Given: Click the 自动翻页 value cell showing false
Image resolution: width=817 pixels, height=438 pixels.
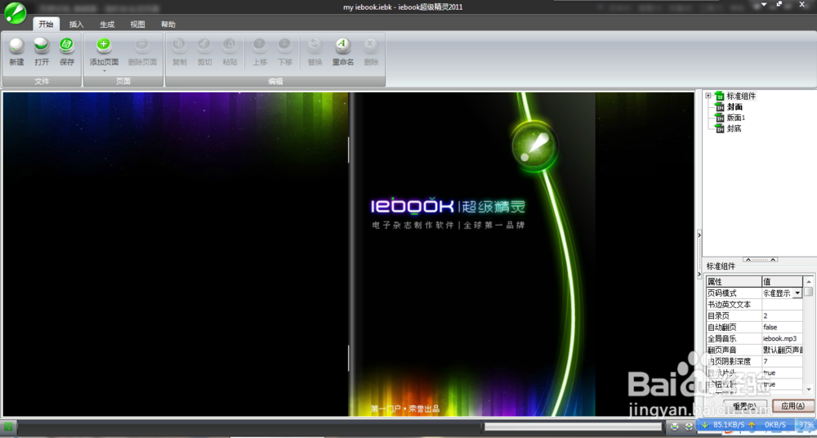Looking at the screenshot, I should point(782,328).
